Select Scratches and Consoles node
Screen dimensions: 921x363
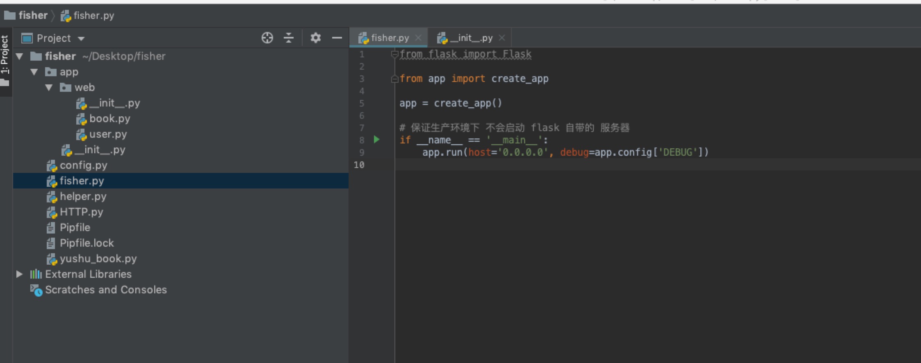[98, 290]
